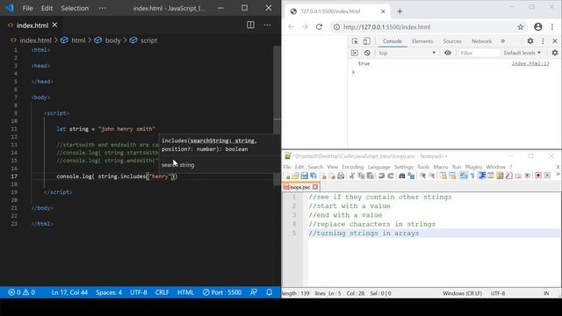Start macro recording in Notepad++

[538, 176]
